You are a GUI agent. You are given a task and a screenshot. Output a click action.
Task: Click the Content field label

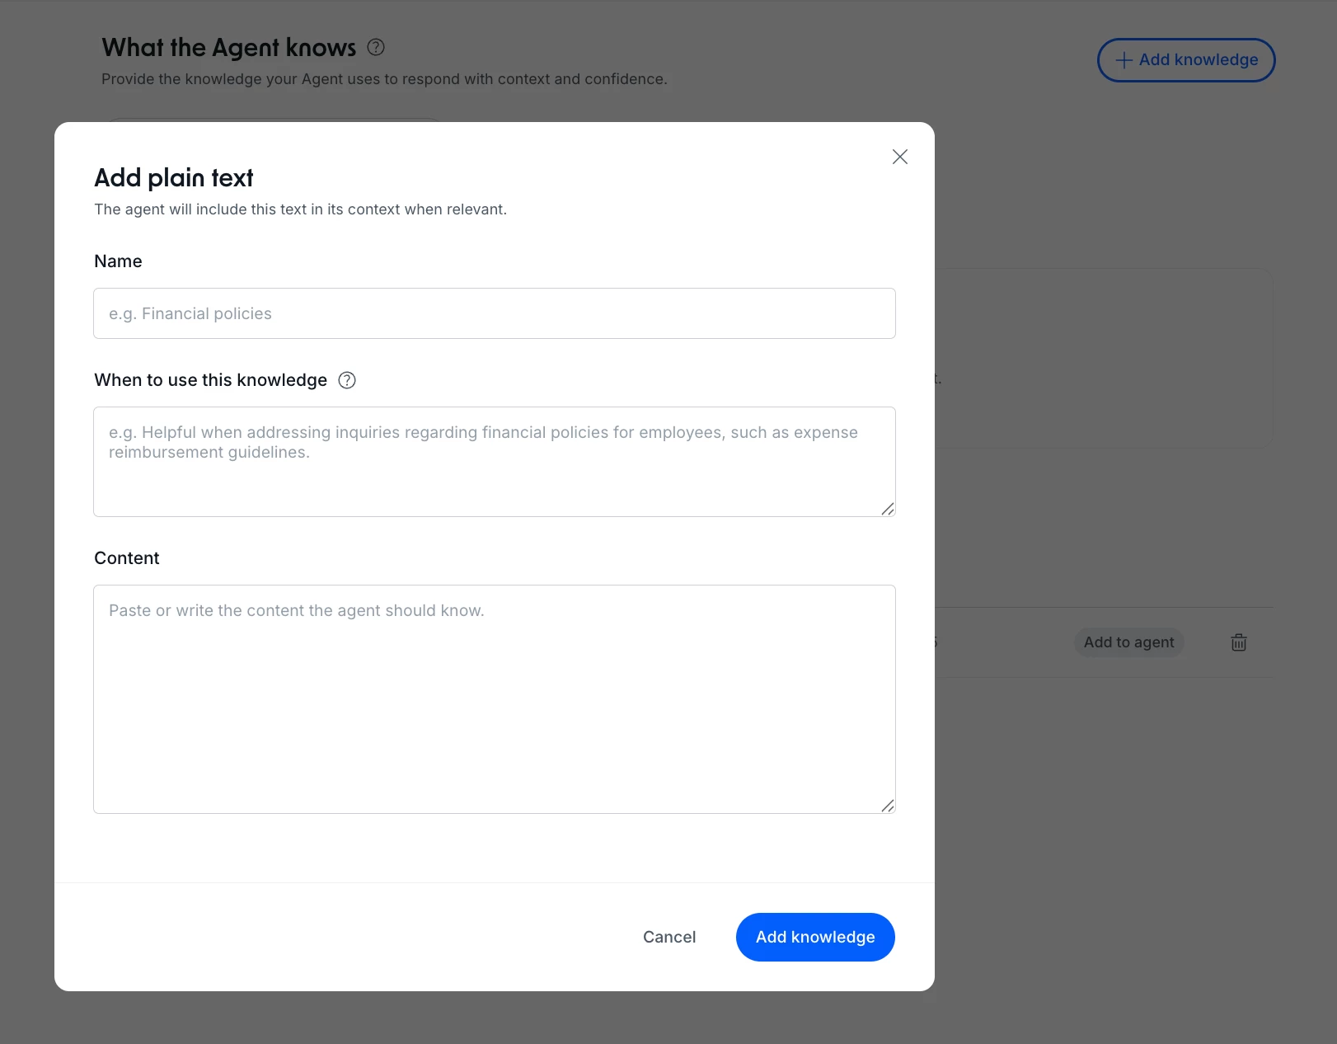click(x=127, y=558)
